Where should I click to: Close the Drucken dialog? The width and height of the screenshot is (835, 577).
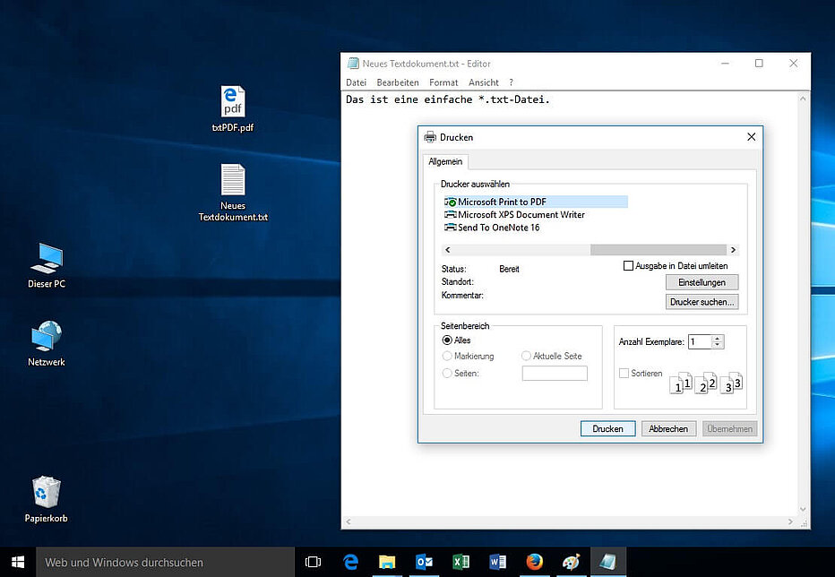click(x=752, y=137)
